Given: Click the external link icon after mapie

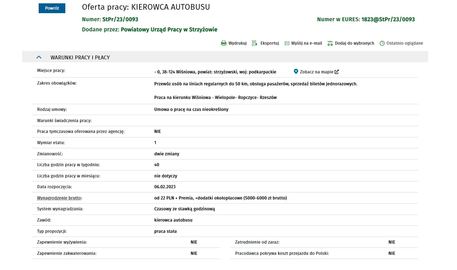Looking at the screenshot, I should 337,72.
